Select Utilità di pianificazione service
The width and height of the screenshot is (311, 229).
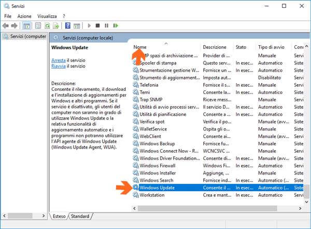click(x=218, y=114)
